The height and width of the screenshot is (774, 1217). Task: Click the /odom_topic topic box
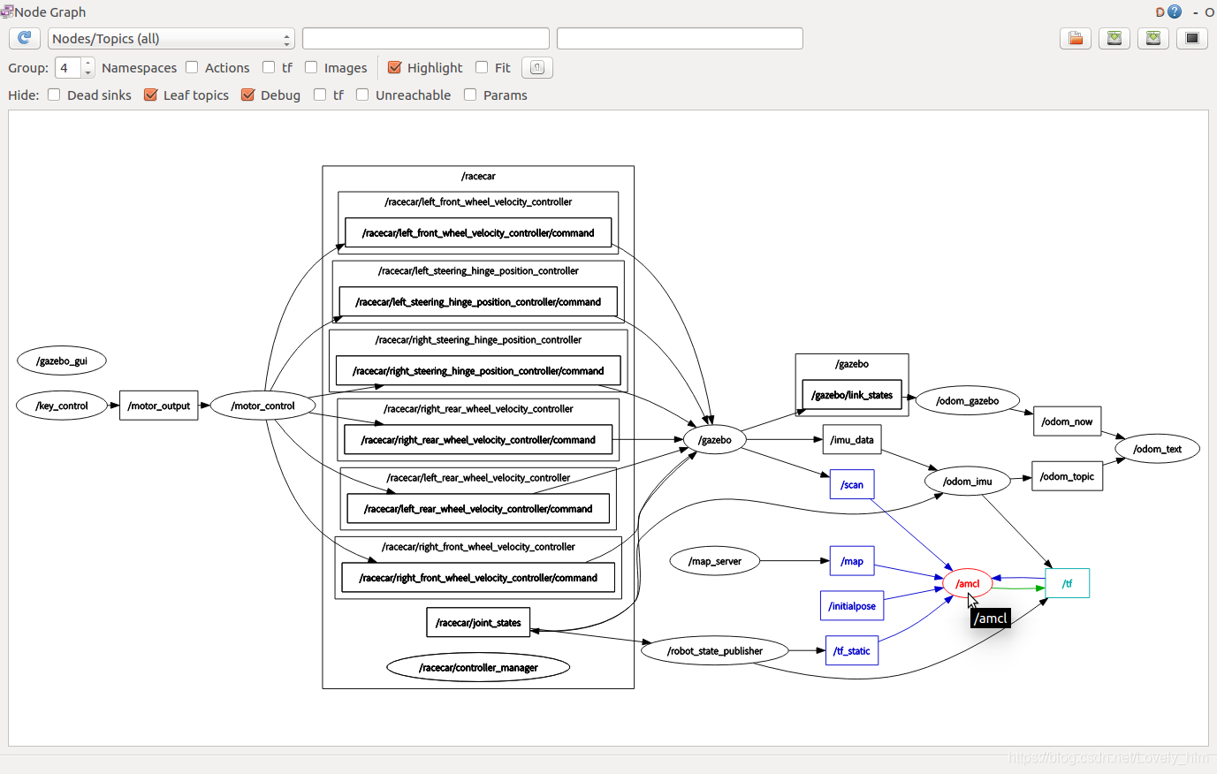click(1067, 476)
